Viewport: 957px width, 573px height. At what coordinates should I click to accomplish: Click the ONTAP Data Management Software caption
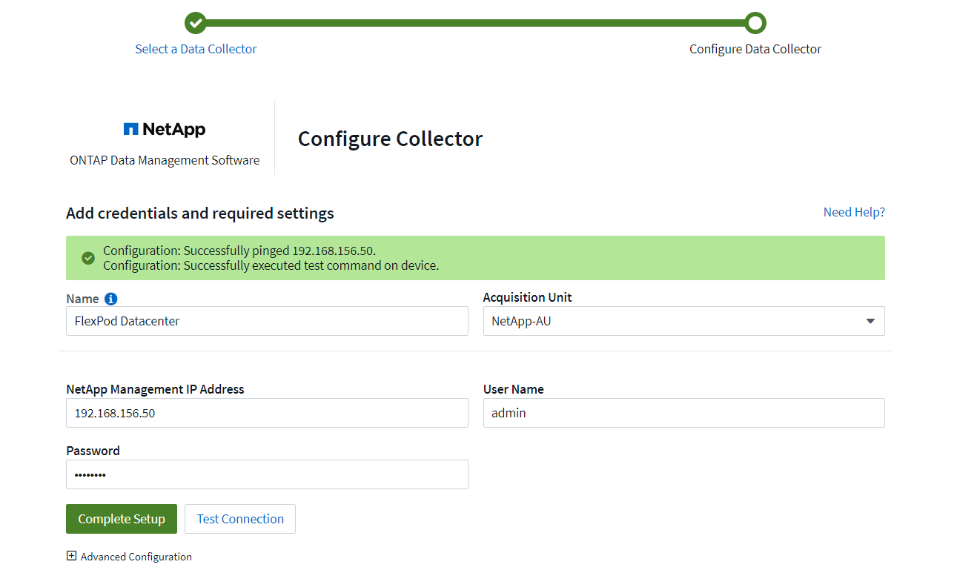click(x=165, y=160)
